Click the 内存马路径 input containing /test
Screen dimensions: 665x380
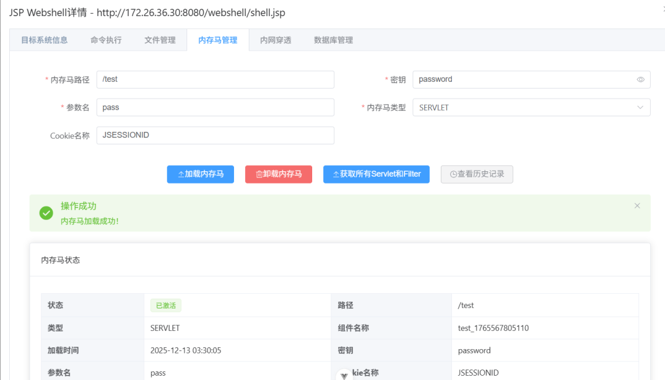click(x=215, y=79)
